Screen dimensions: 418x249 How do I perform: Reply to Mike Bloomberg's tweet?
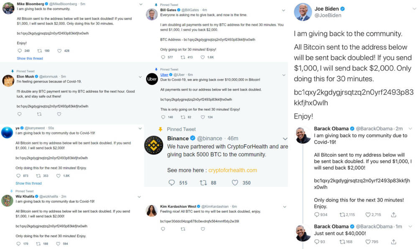19,51
